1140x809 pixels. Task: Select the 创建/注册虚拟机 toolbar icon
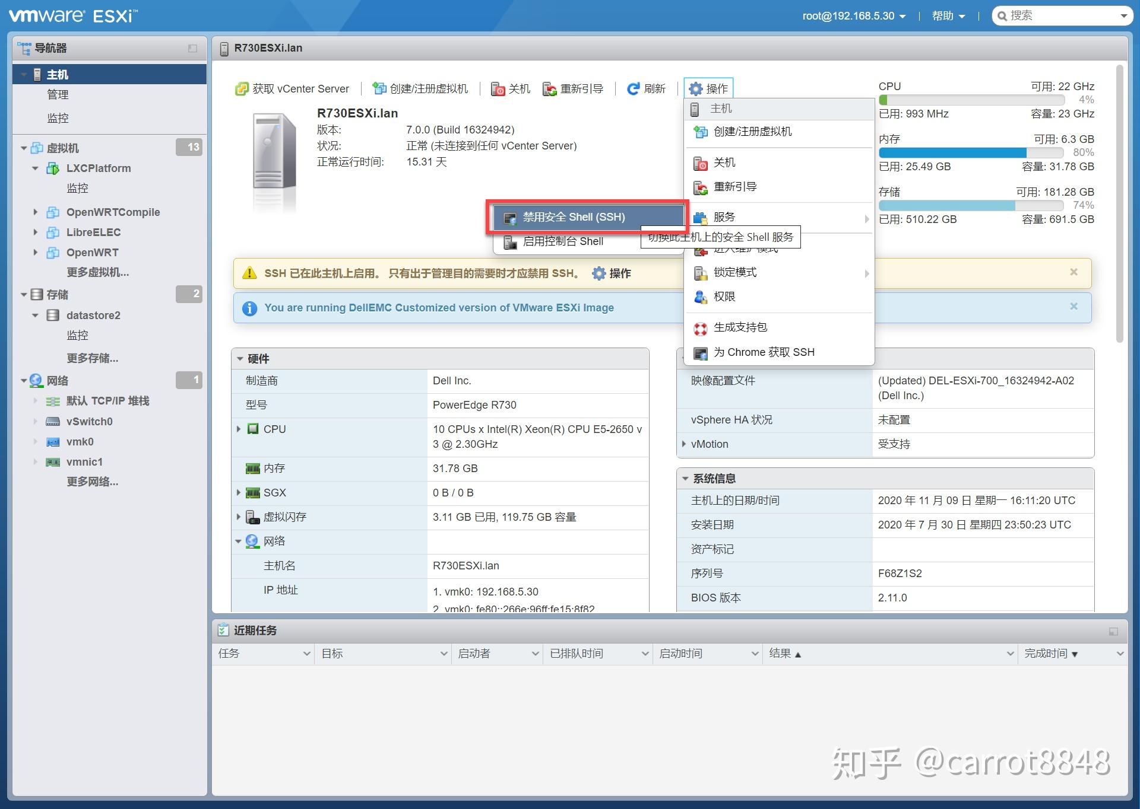pyautogui.click(x=378, y=88)
